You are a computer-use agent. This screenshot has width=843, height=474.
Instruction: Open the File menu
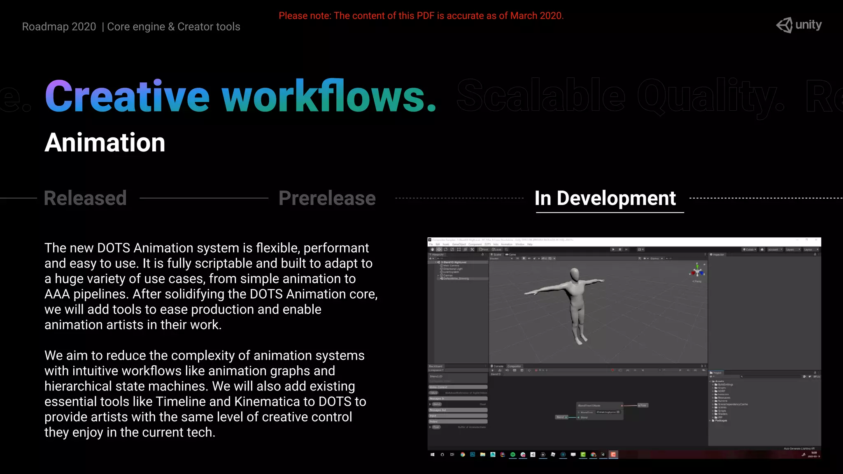click(431, 244)
